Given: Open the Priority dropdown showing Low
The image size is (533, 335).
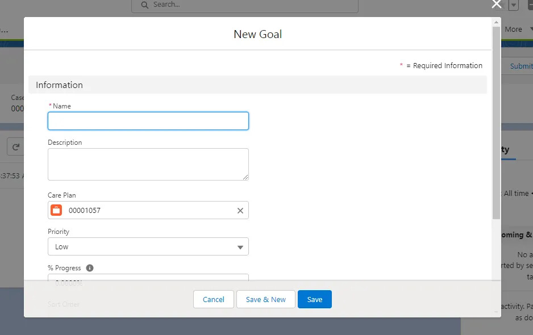Looking at the screenshot, I should coord(148,246).
